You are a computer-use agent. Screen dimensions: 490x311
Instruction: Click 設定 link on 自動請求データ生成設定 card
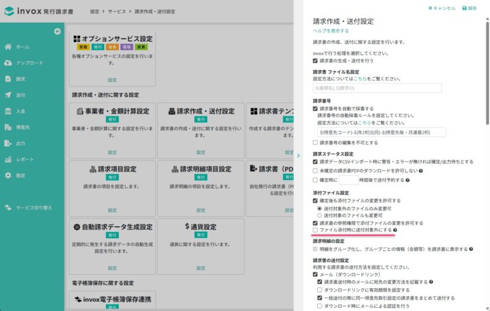[x=112, y=268]
